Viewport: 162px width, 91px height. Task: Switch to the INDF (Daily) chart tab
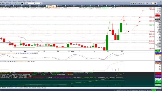pyautogui.click(x=85, y=6)
